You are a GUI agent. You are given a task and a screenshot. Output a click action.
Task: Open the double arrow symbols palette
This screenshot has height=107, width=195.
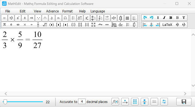(31, 18)
